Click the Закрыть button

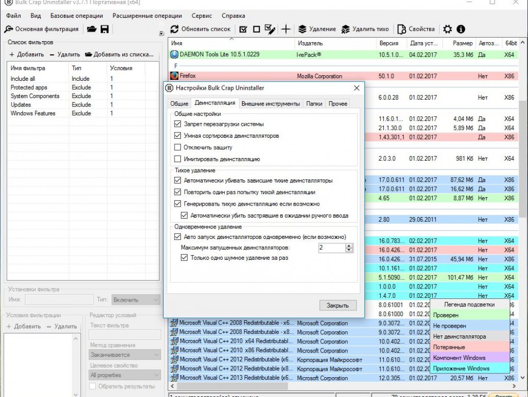point(338,306)
